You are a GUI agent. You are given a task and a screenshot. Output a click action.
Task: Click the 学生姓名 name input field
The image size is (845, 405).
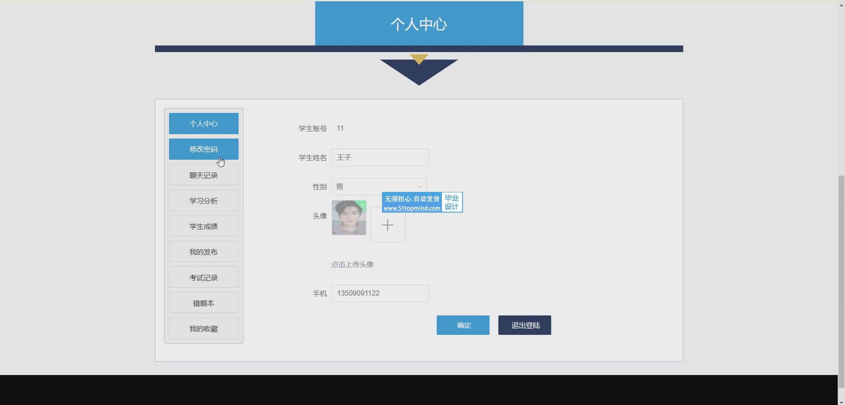pyautogui.click(x=379, y=158)
